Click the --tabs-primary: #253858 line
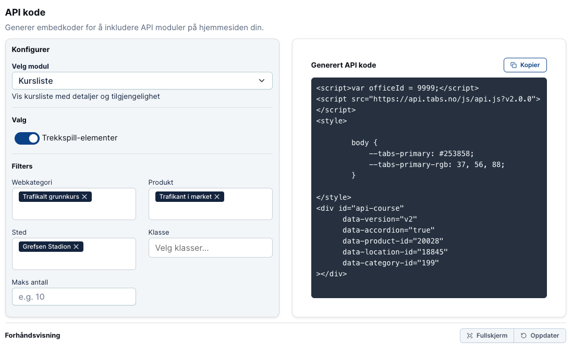Viewport: 573px width, 346px height. (x=421, y=153)
